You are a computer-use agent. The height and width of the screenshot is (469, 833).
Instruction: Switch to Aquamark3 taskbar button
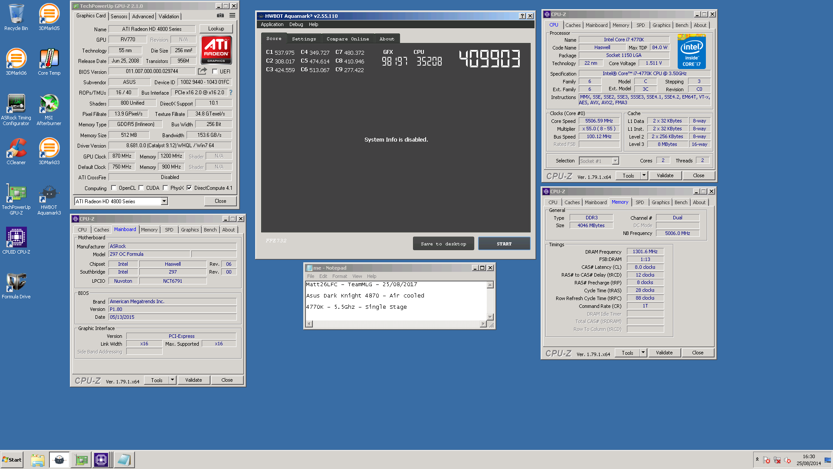pyautogui.click(x=59, y=460)
